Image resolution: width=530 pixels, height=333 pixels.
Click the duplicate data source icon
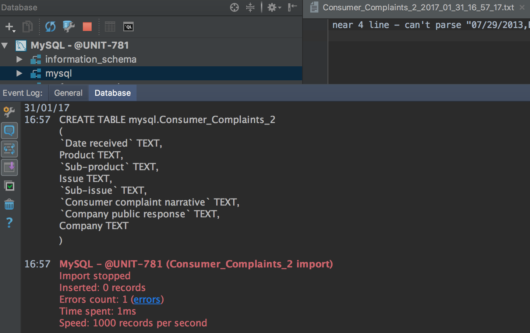click(28, 27)
